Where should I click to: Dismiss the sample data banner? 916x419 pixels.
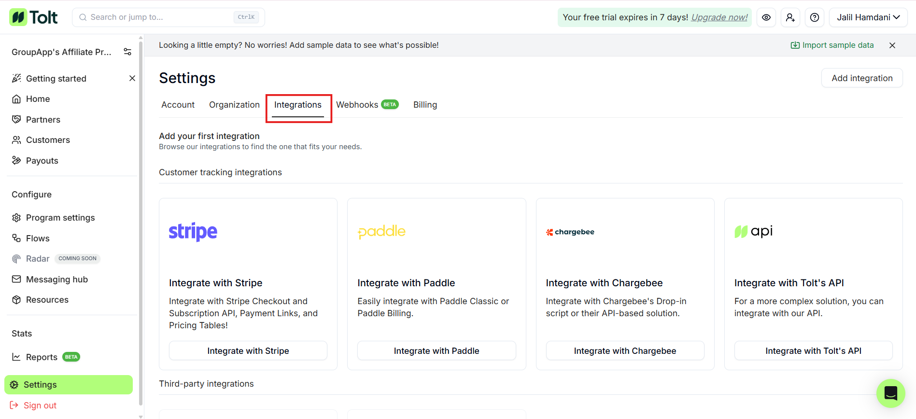pyautogui.click(x=892, y=45)
